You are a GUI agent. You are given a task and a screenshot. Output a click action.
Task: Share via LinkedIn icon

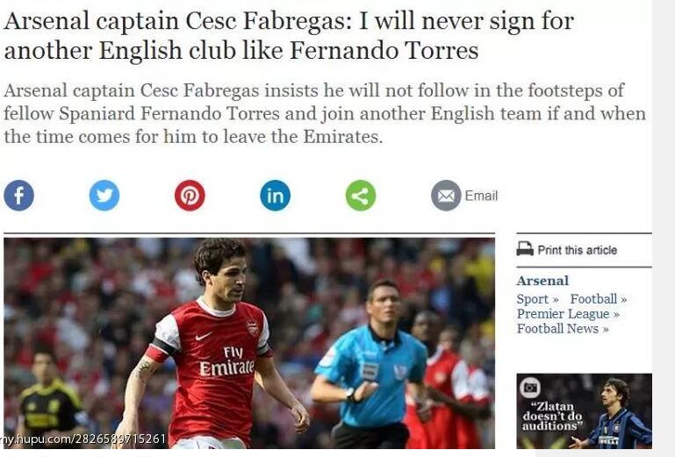click(275, 196)
